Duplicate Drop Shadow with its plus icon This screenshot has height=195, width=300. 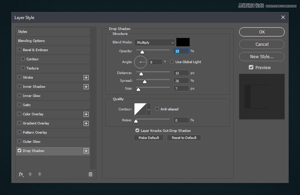pyautogui.click(x=86, y=151)
